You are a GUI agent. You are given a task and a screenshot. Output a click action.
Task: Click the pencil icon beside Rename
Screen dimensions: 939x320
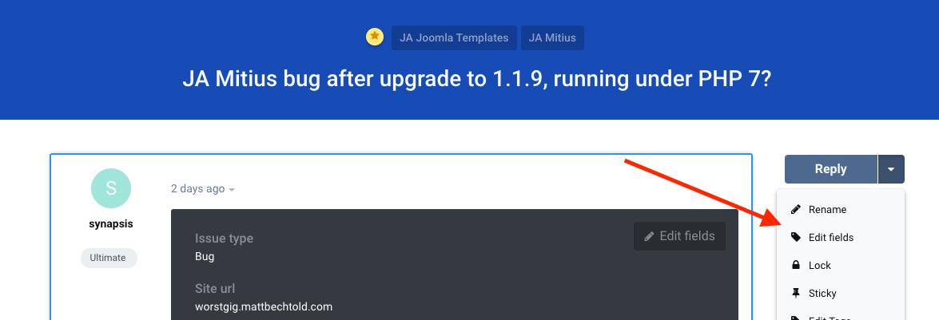coord(795,210)
